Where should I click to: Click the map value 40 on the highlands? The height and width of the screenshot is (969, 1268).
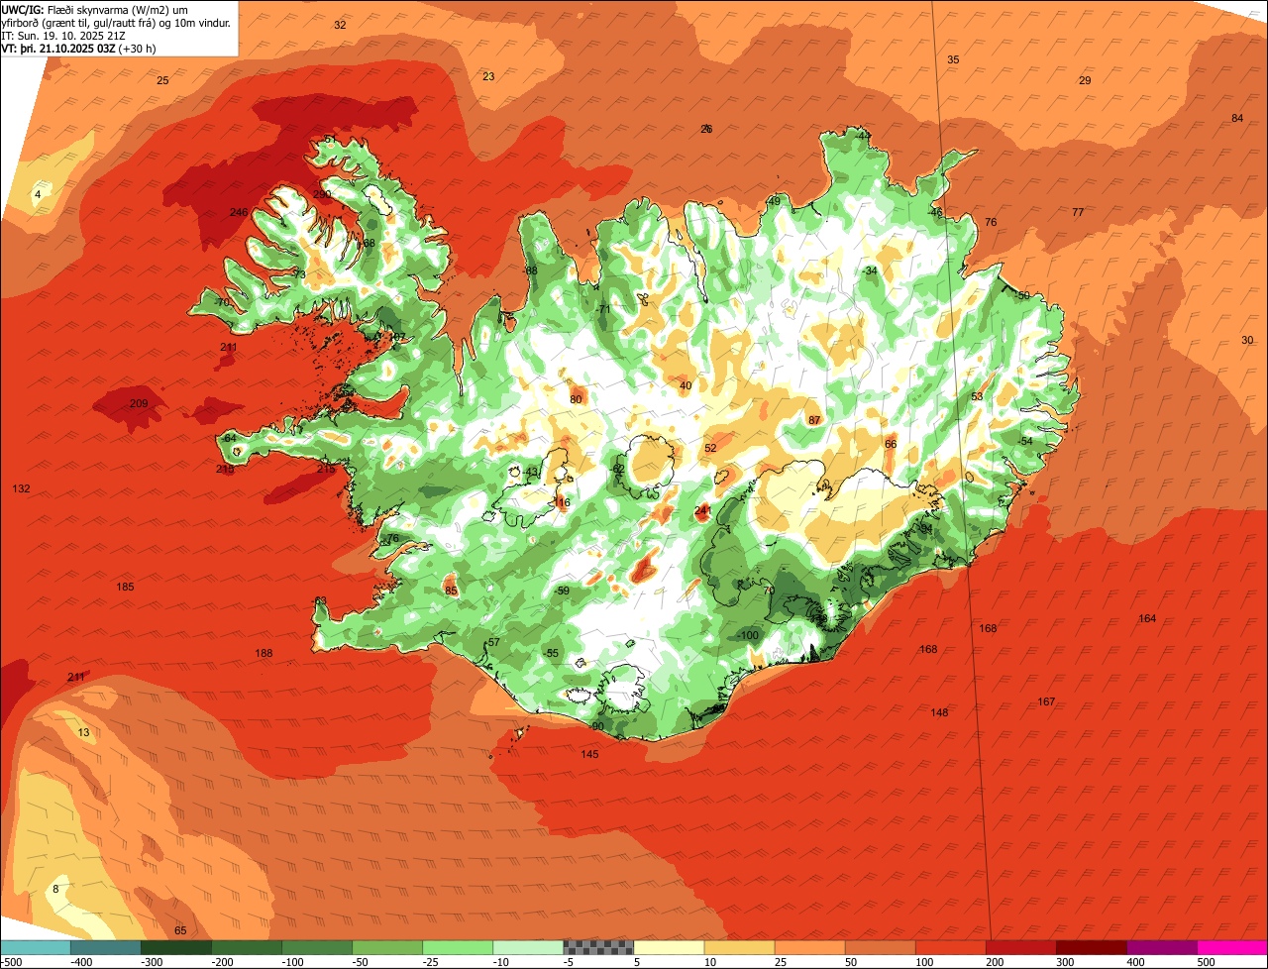coord(686,385)
